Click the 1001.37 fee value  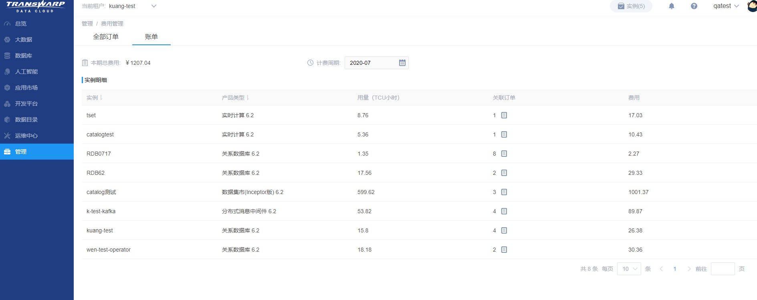pos(638,192)
